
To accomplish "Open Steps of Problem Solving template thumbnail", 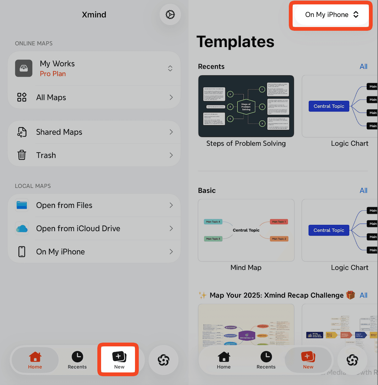I will click(246, 106).
